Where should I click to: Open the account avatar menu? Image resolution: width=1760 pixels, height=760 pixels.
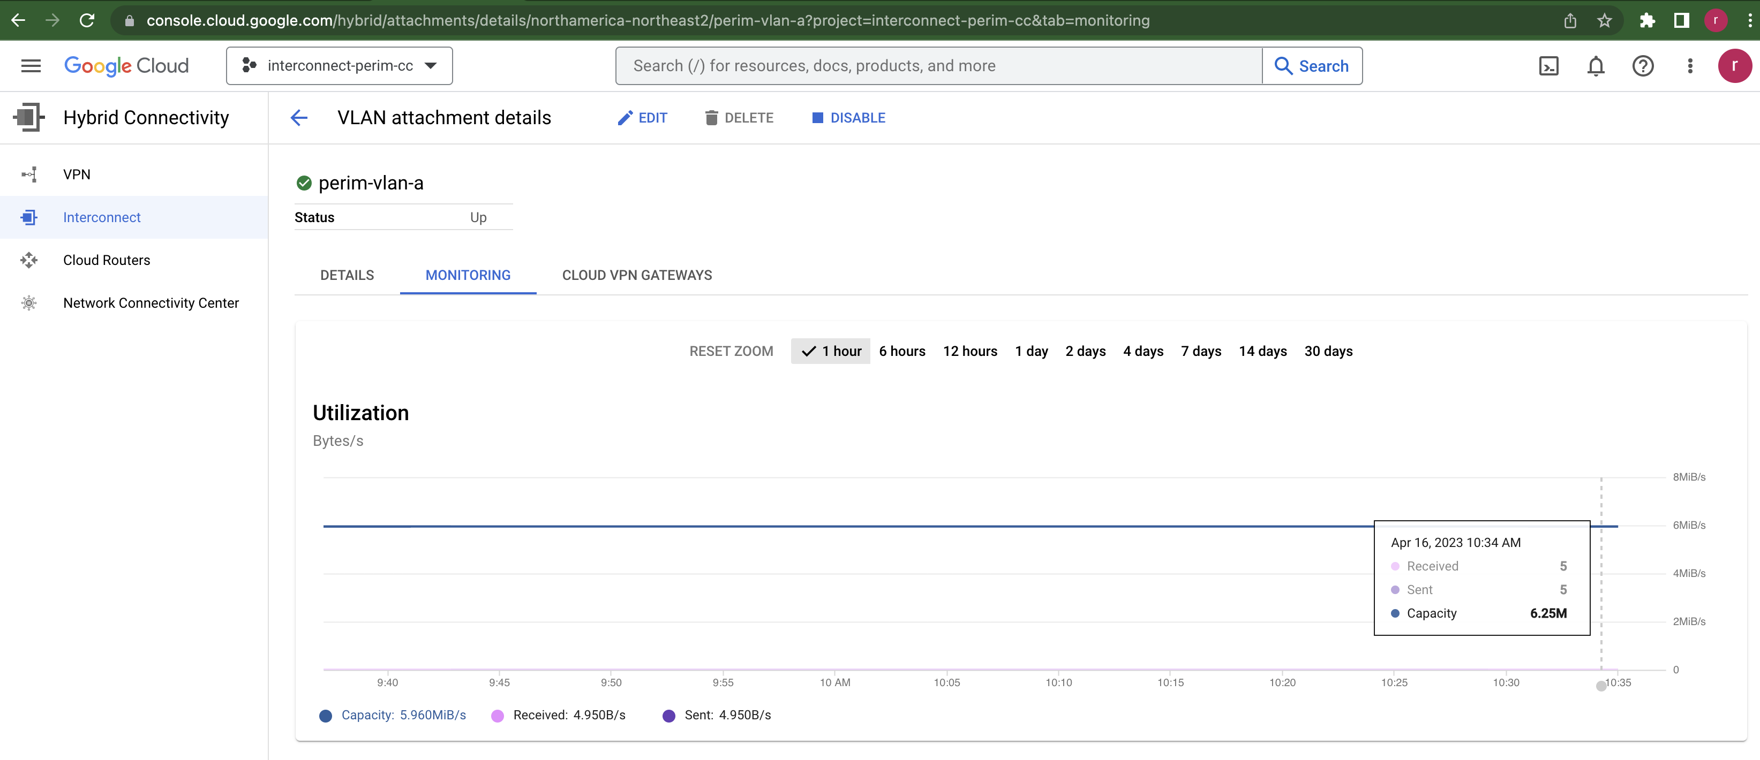(x=1734, y=65)
